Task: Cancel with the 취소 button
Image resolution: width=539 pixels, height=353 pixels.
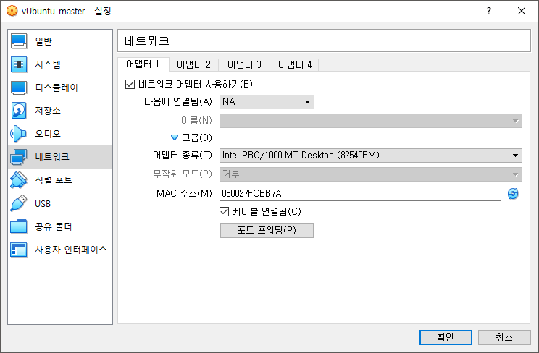Action: tap(504, 337)
